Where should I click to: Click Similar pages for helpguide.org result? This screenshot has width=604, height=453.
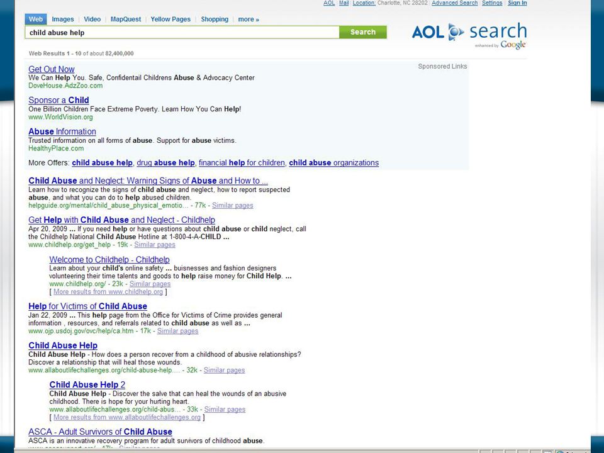(x=233, y=205)
